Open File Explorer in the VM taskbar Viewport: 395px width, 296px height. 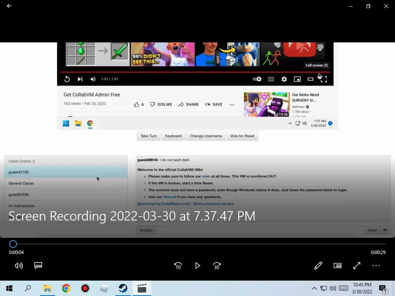(78, 123)
